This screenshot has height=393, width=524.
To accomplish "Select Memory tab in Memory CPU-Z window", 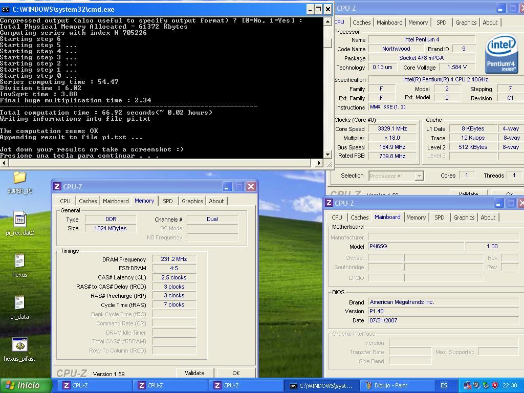I will click(144, 201).
